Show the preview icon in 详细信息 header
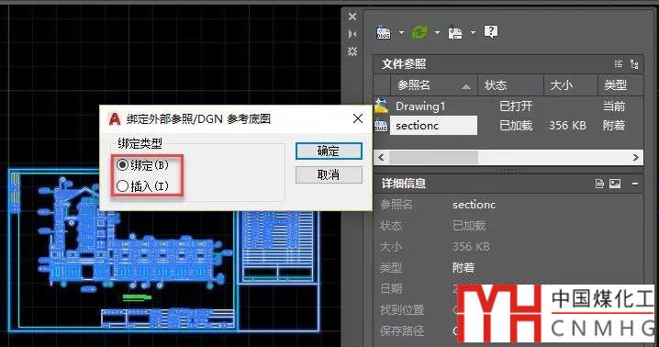The image size is (659, 347). coord(615,184)
